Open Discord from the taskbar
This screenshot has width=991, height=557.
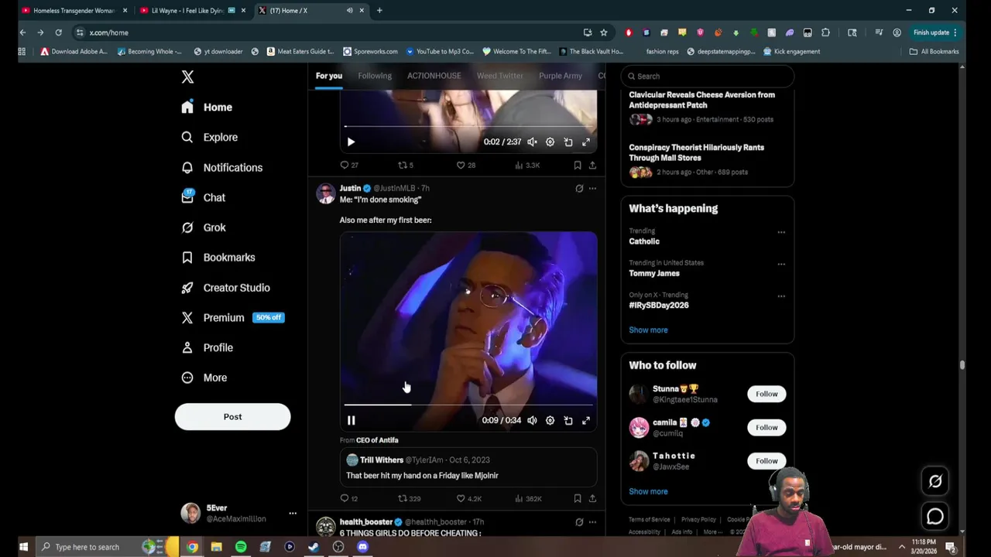pyautogui.click(x=362, y=547)
